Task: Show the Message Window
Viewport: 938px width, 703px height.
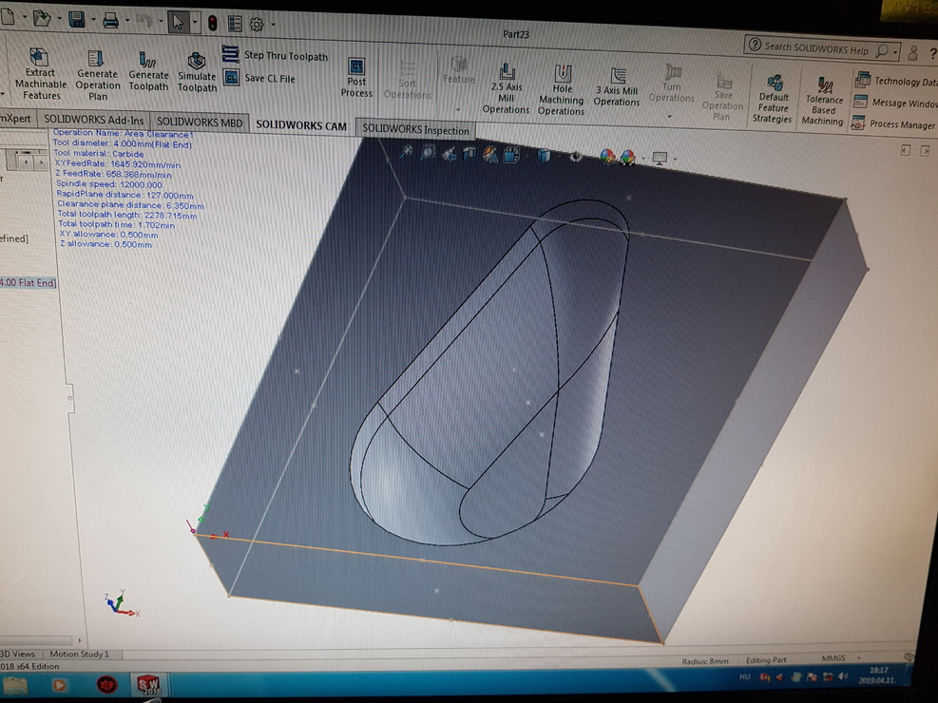Action: 895,103
